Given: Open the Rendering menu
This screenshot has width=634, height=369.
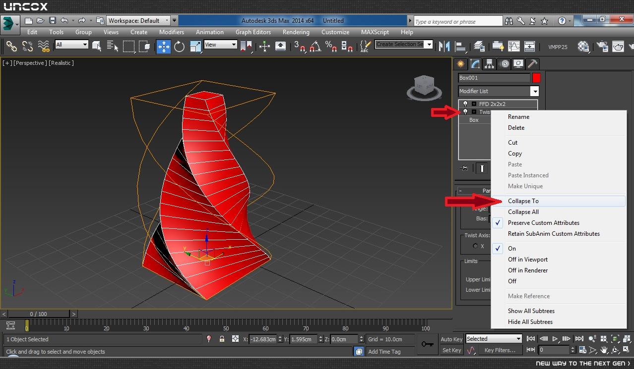Looking at the screenshot, I should 296,32.
